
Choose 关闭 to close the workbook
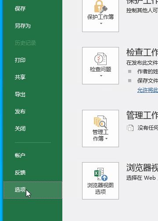point(20,129)
